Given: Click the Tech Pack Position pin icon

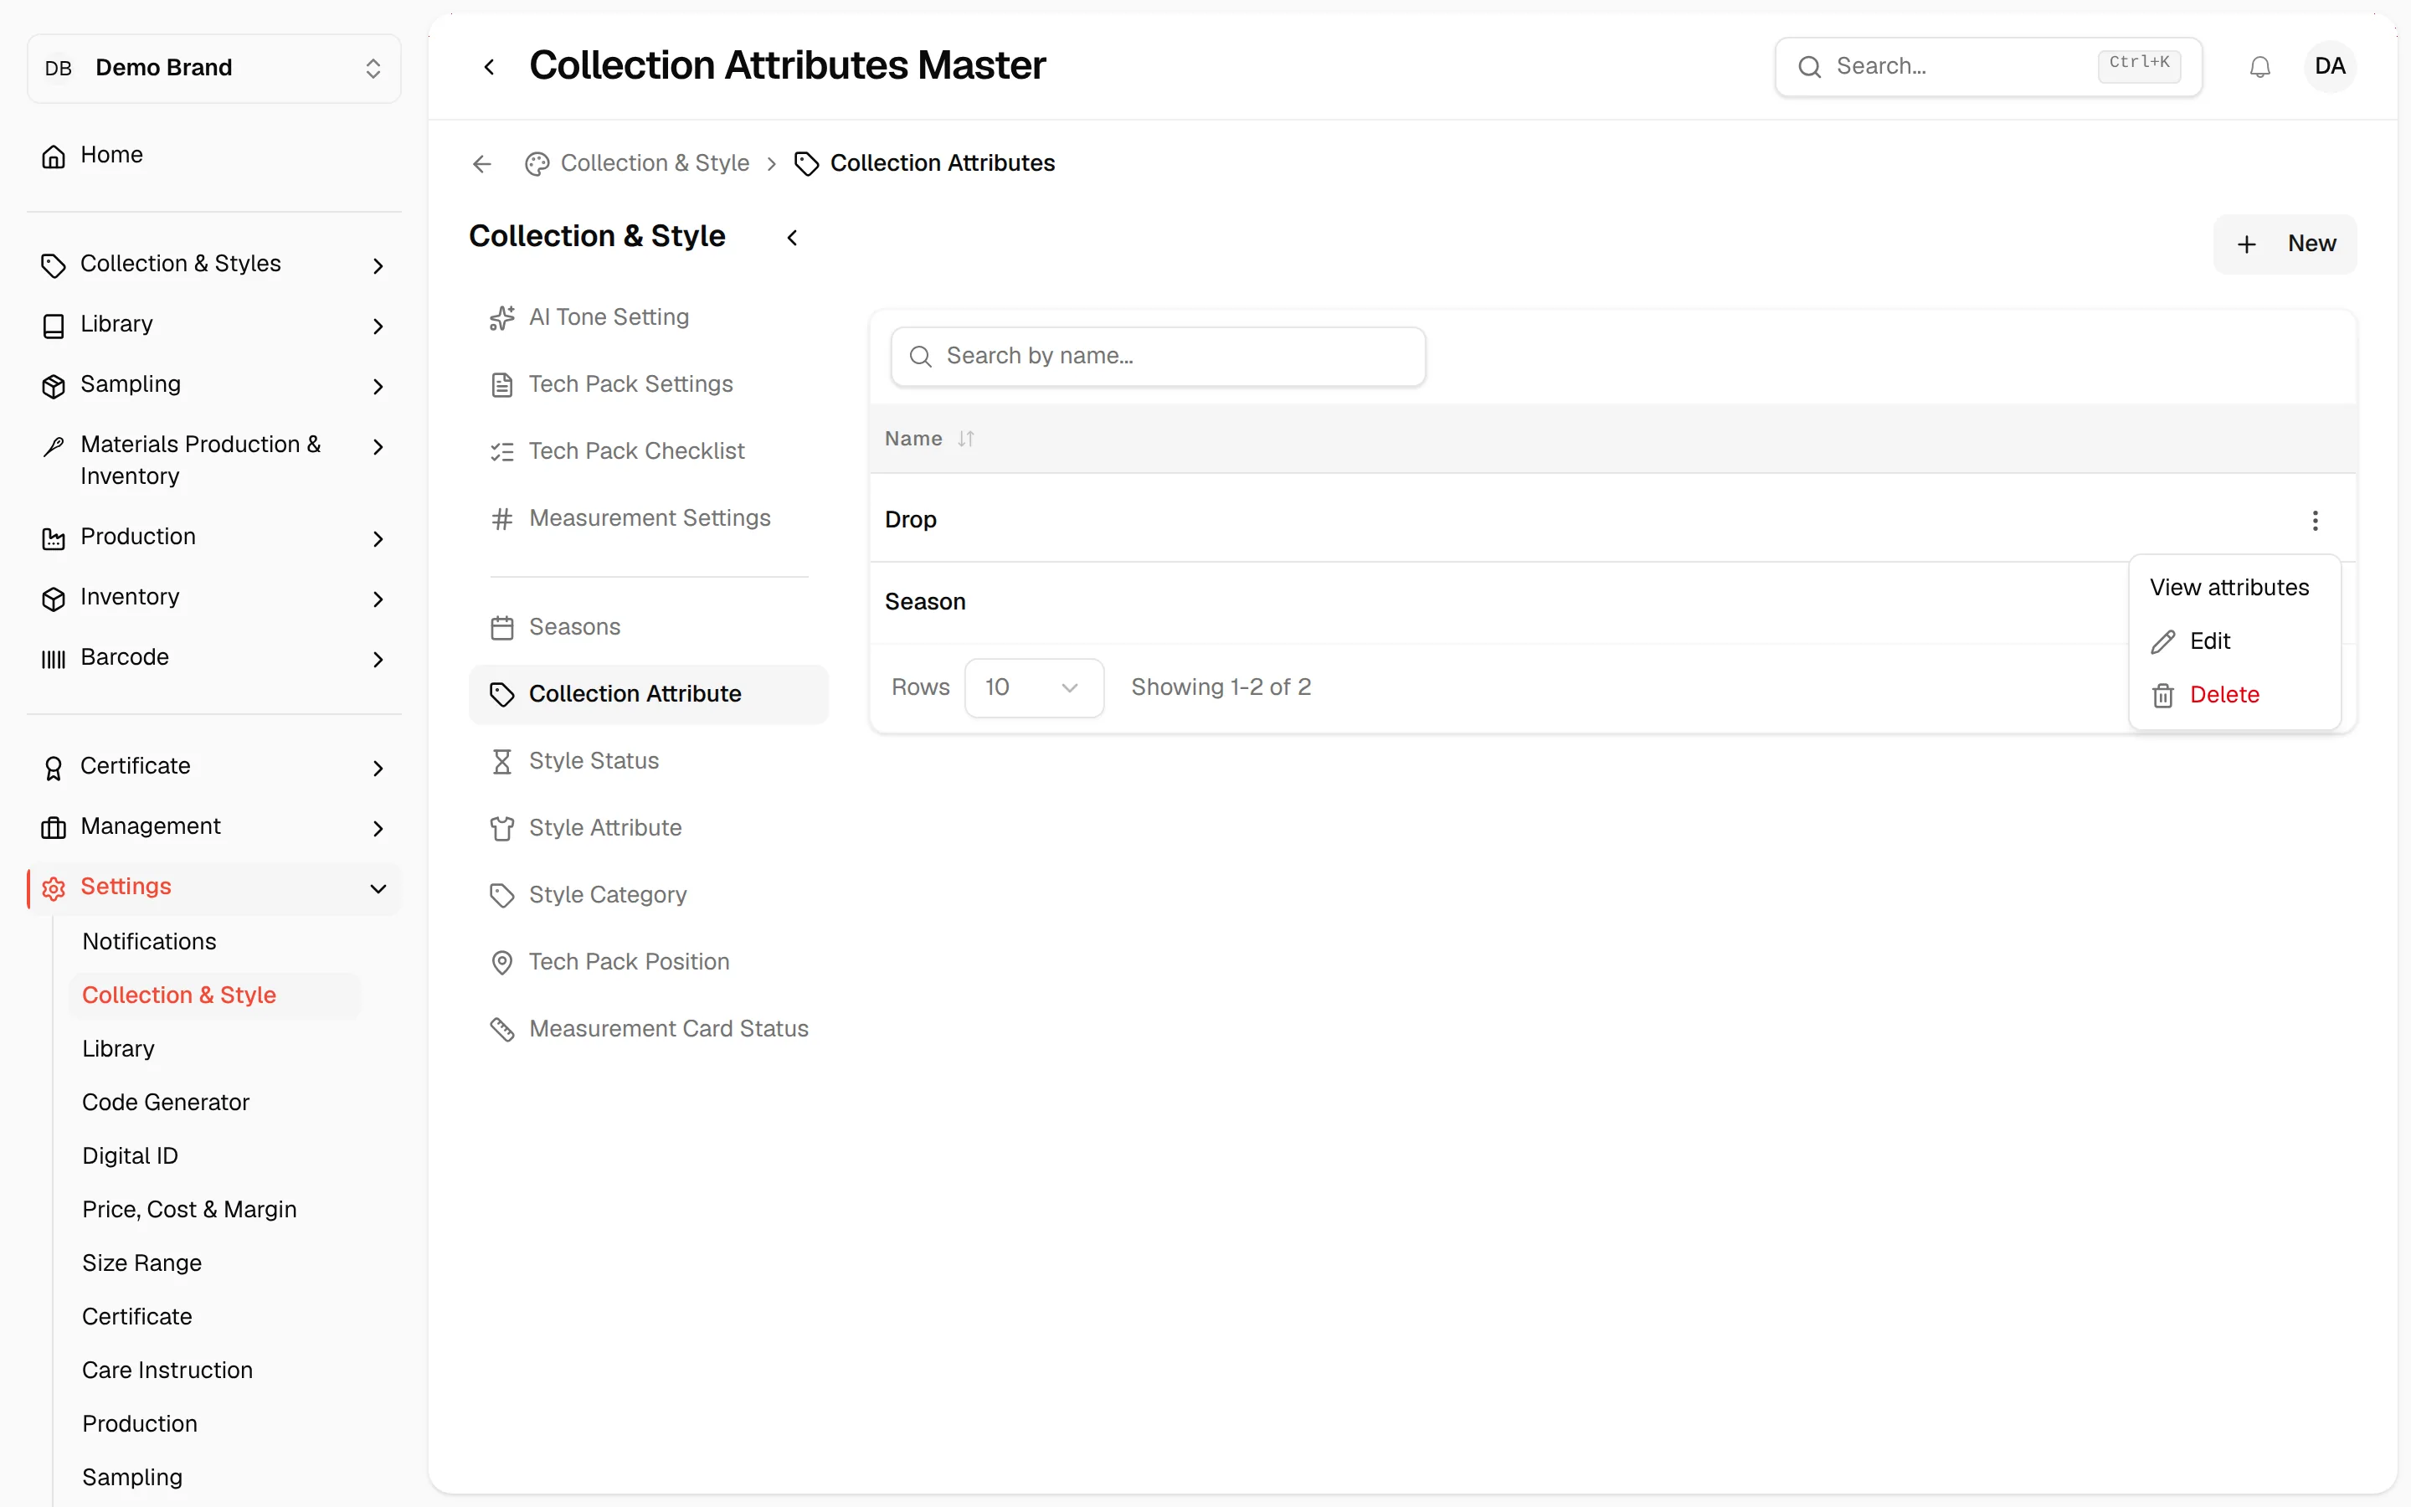Looking at the screenshot, I should pyautogui.click(x=502, y=962).
